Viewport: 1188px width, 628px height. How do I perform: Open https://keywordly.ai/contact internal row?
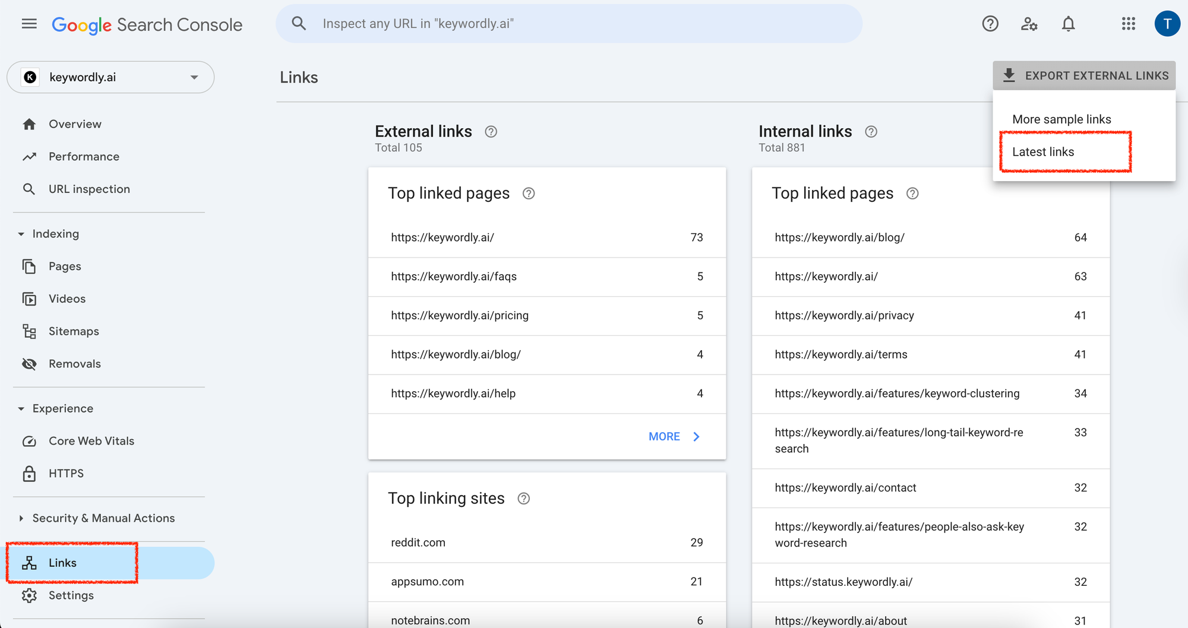coord(931,488)
